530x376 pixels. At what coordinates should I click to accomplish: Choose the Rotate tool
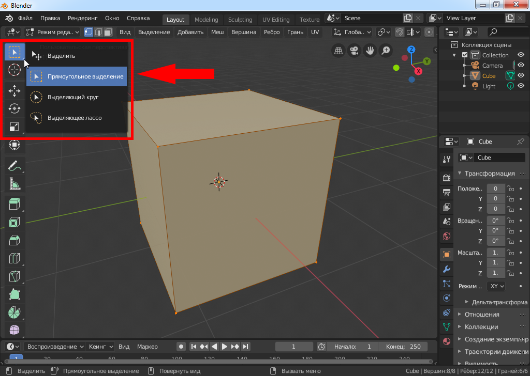(x=14, y=109)
